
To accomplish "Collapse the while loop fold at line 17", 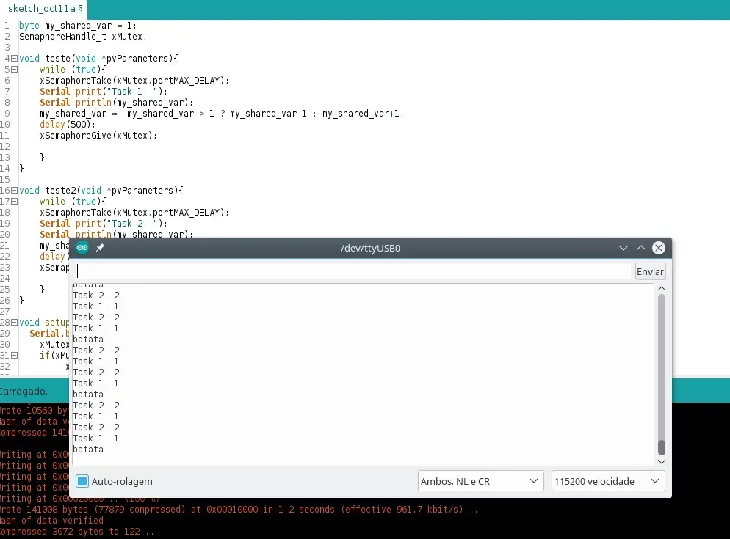I will [x=15, y=202].
